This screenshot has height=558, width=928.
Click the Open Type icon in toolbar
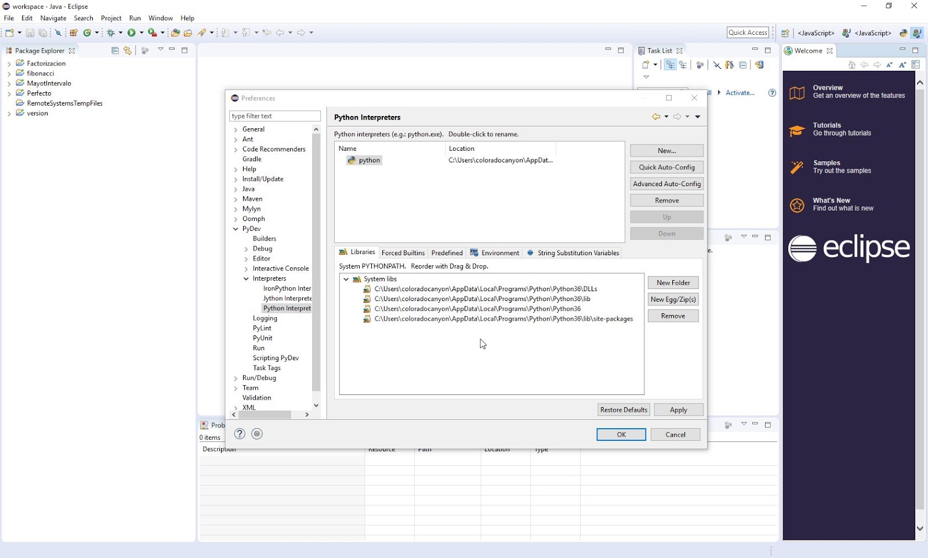175,33
